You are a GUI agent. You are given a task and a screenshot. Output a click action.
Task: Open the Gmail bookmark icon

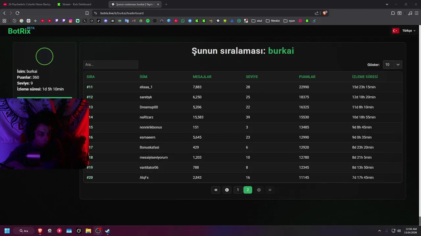click(134, 21)
